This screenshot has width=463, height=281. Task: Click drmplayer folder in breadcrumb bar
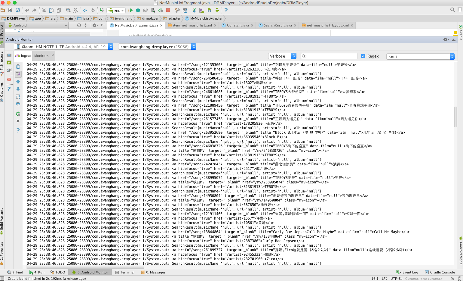pos(148,18)
